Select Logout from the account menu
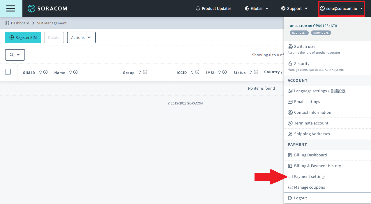 [300, 198]
